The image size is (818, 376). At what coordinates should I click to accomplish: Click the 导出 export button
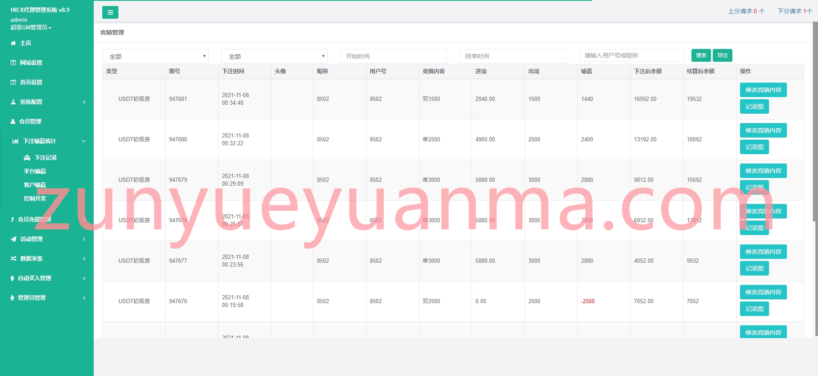point(723,55)
